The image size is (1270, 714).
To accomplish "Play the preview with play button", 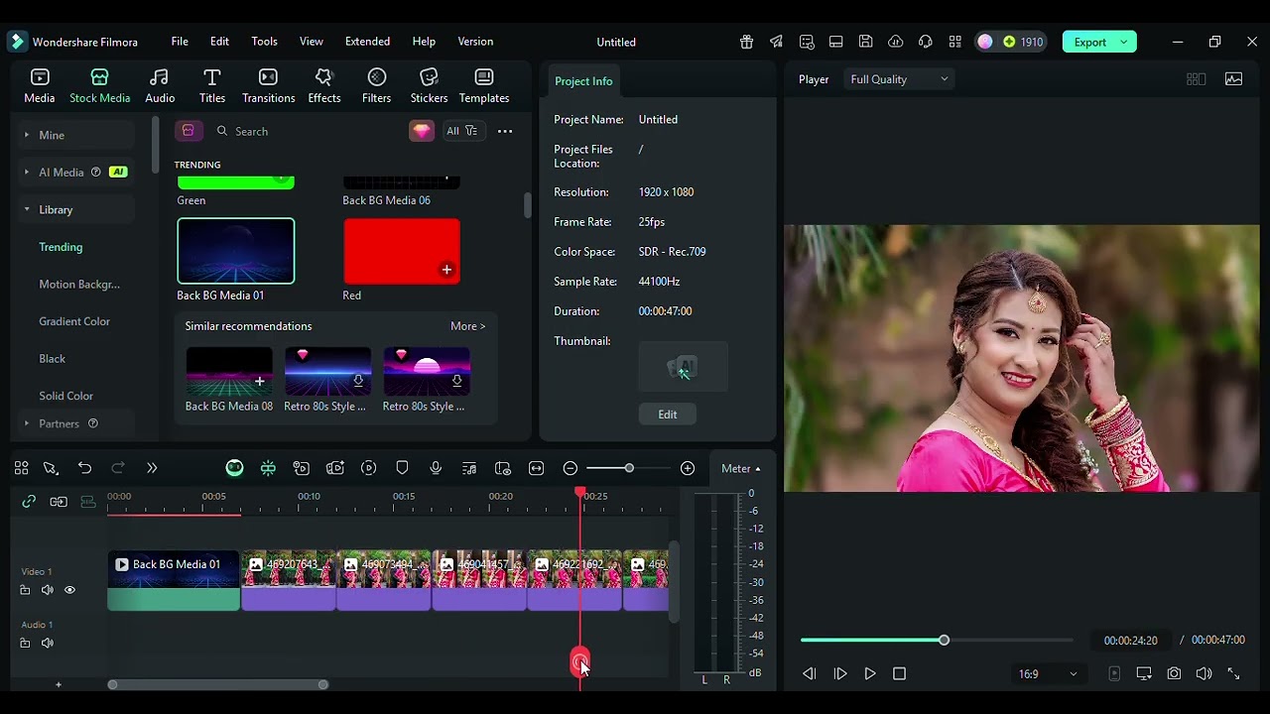I will [870, 673].
